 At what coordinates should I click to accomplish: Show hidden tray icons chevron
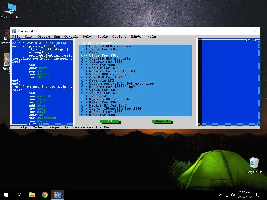point(221,195)
